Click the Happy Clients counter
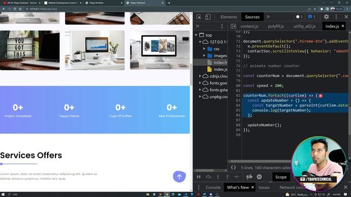Screen dimensions: 351x197 pos(69,111)
